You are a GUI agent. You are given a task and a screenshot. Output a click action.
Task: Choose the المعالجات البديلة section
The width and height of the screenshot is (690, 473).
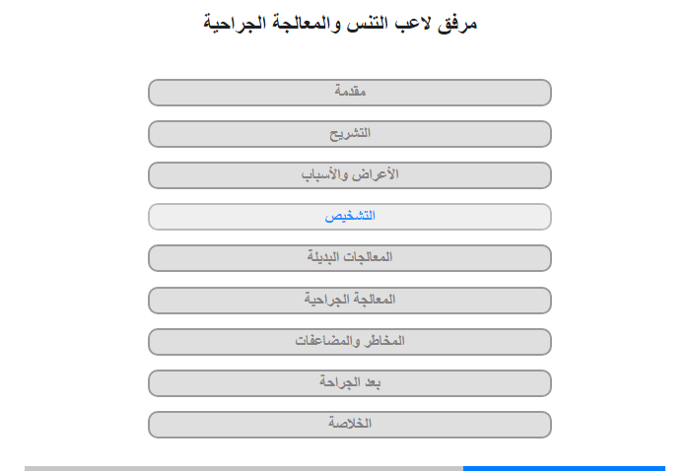point(350,258)
